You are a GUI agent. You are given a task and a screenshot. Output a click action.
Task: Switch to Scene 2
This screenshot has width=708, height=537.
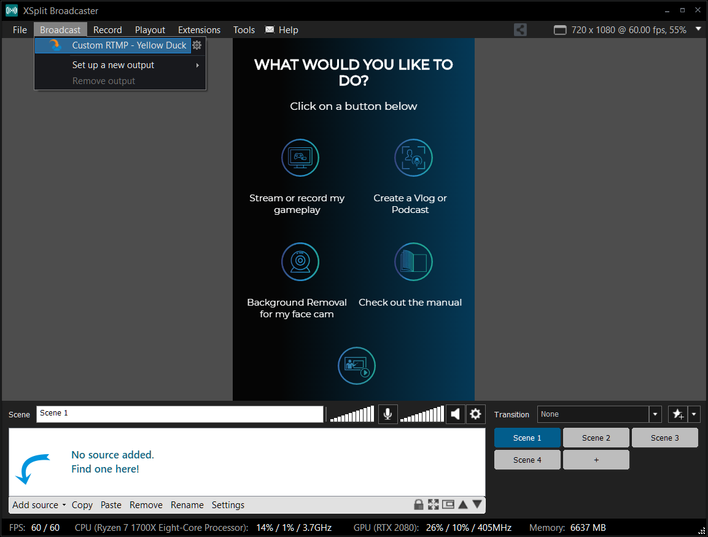596,438
